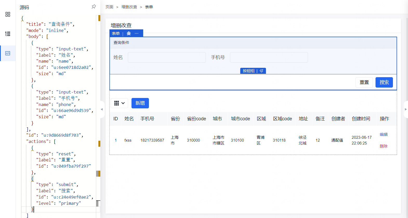Focus the 手机号 input field

pos(269,57)
